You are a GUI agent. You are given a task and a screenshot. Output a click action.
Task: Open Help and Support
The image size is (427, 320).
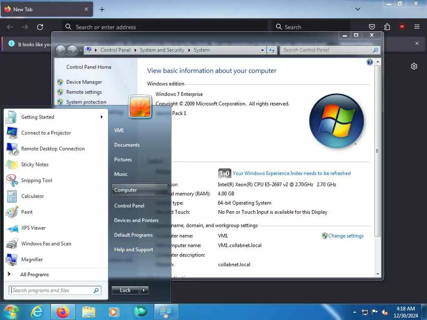pyautogui.click(x=133, y=250)
